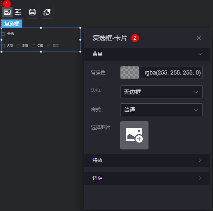This screenshot has width=213, height=211.
Task: Expand the 特效 section
Action: point(147,160)
